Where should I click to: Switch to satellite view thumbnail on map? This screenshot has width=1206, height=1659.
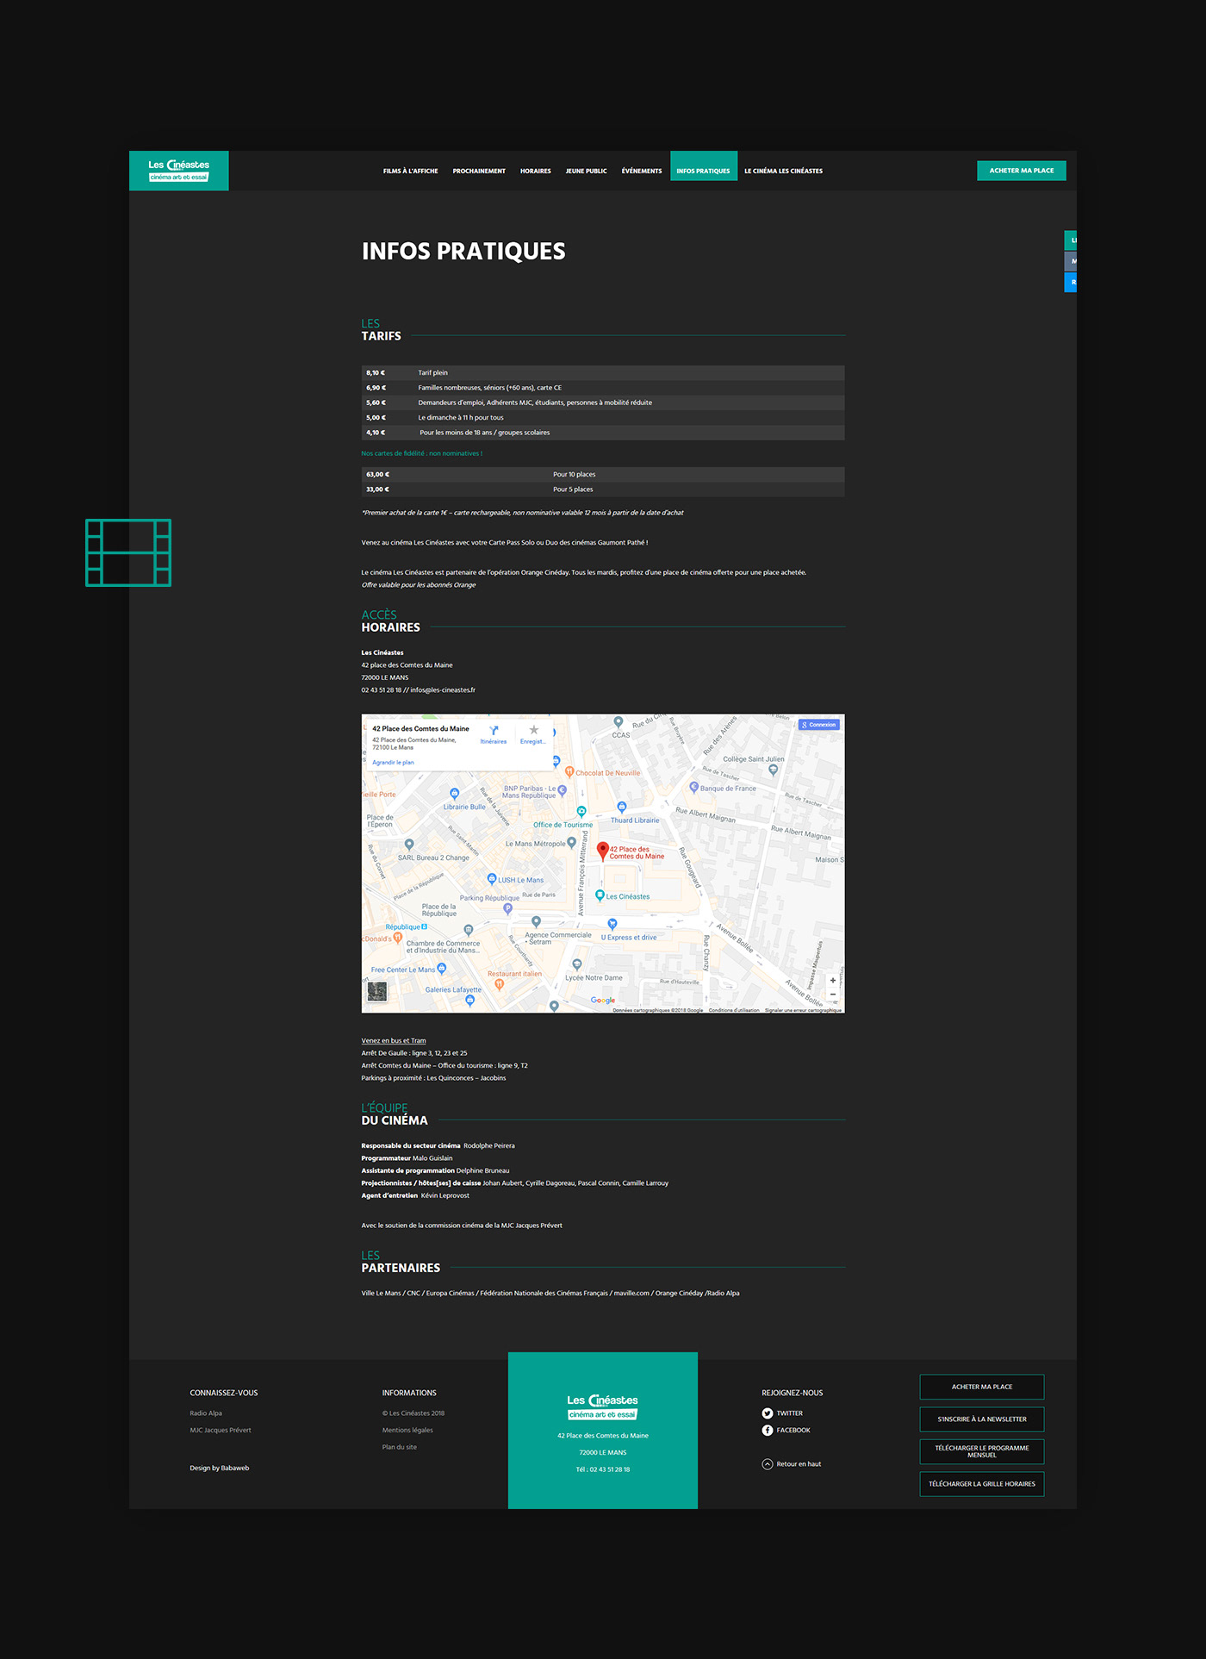click(x=376, y=992)
